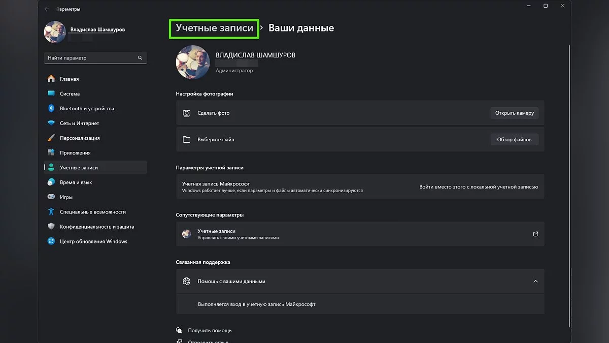Open Центр обновления Windows icon
This screenshot has width=609, height=343.
tap(51, 241)
